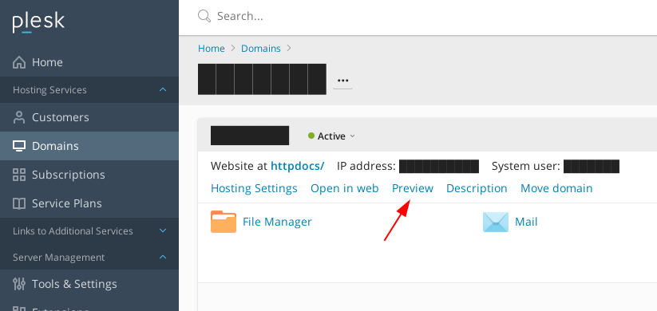This screenshot has width=657, height=311.
Task: Click the Customers person icon
Action: click(19, 117)
